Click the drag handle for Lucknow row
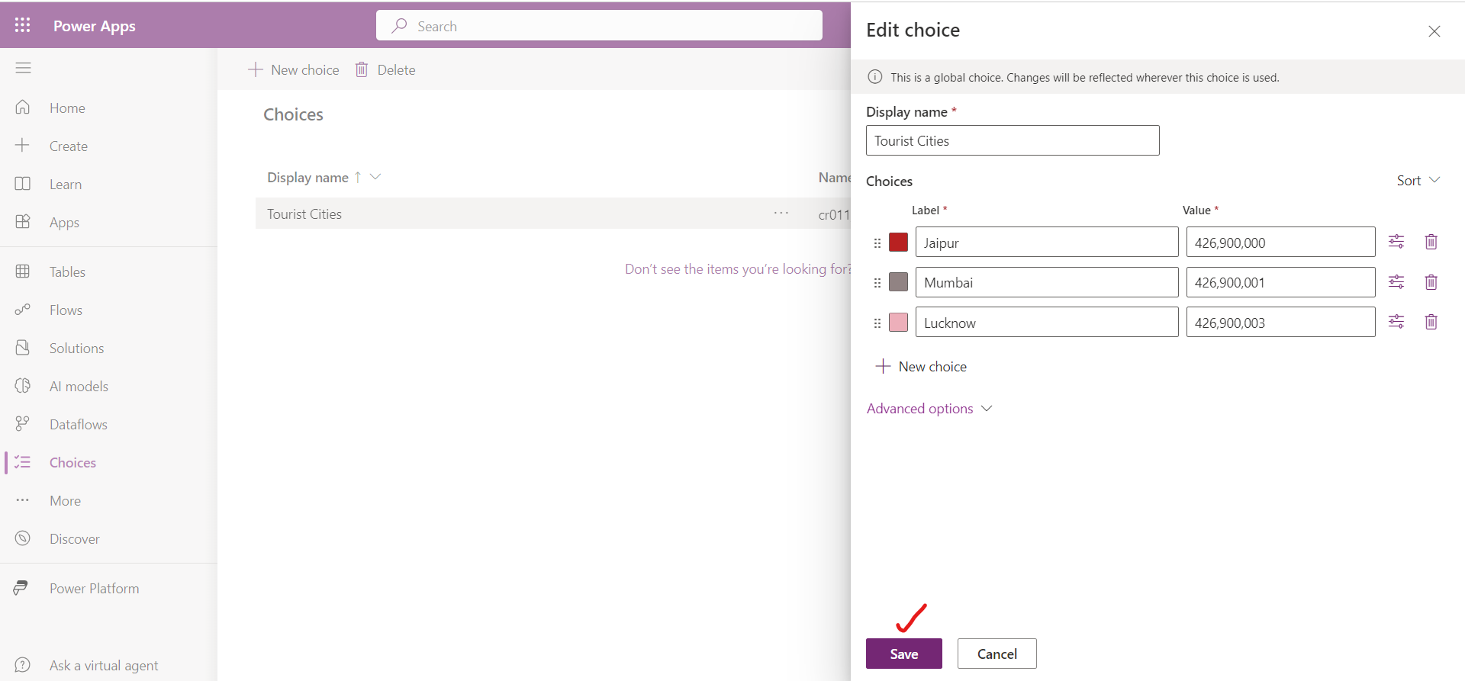The width and height of the screenshot is (1465, 681). tap(877, 323)
